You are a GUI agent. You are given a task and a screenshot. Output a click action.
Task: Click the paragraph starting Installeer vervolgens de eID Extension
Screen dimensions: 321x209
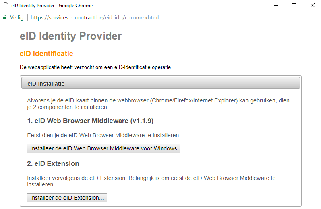coord(151,181)
